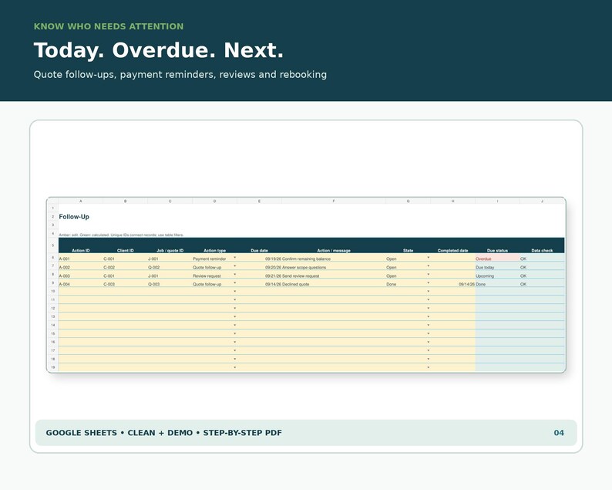Open Action type dropdown in row A-002
Screen dimensions: 612x490
click(x=234, y=266)
